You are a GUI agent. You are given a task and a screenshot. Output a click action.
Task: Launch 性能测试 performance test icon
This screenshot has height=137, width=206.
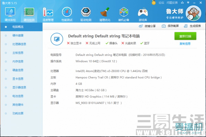(x=67, y=14)
